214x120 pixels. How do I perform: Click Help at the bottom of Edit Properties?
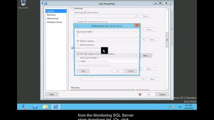coord(51,94)
